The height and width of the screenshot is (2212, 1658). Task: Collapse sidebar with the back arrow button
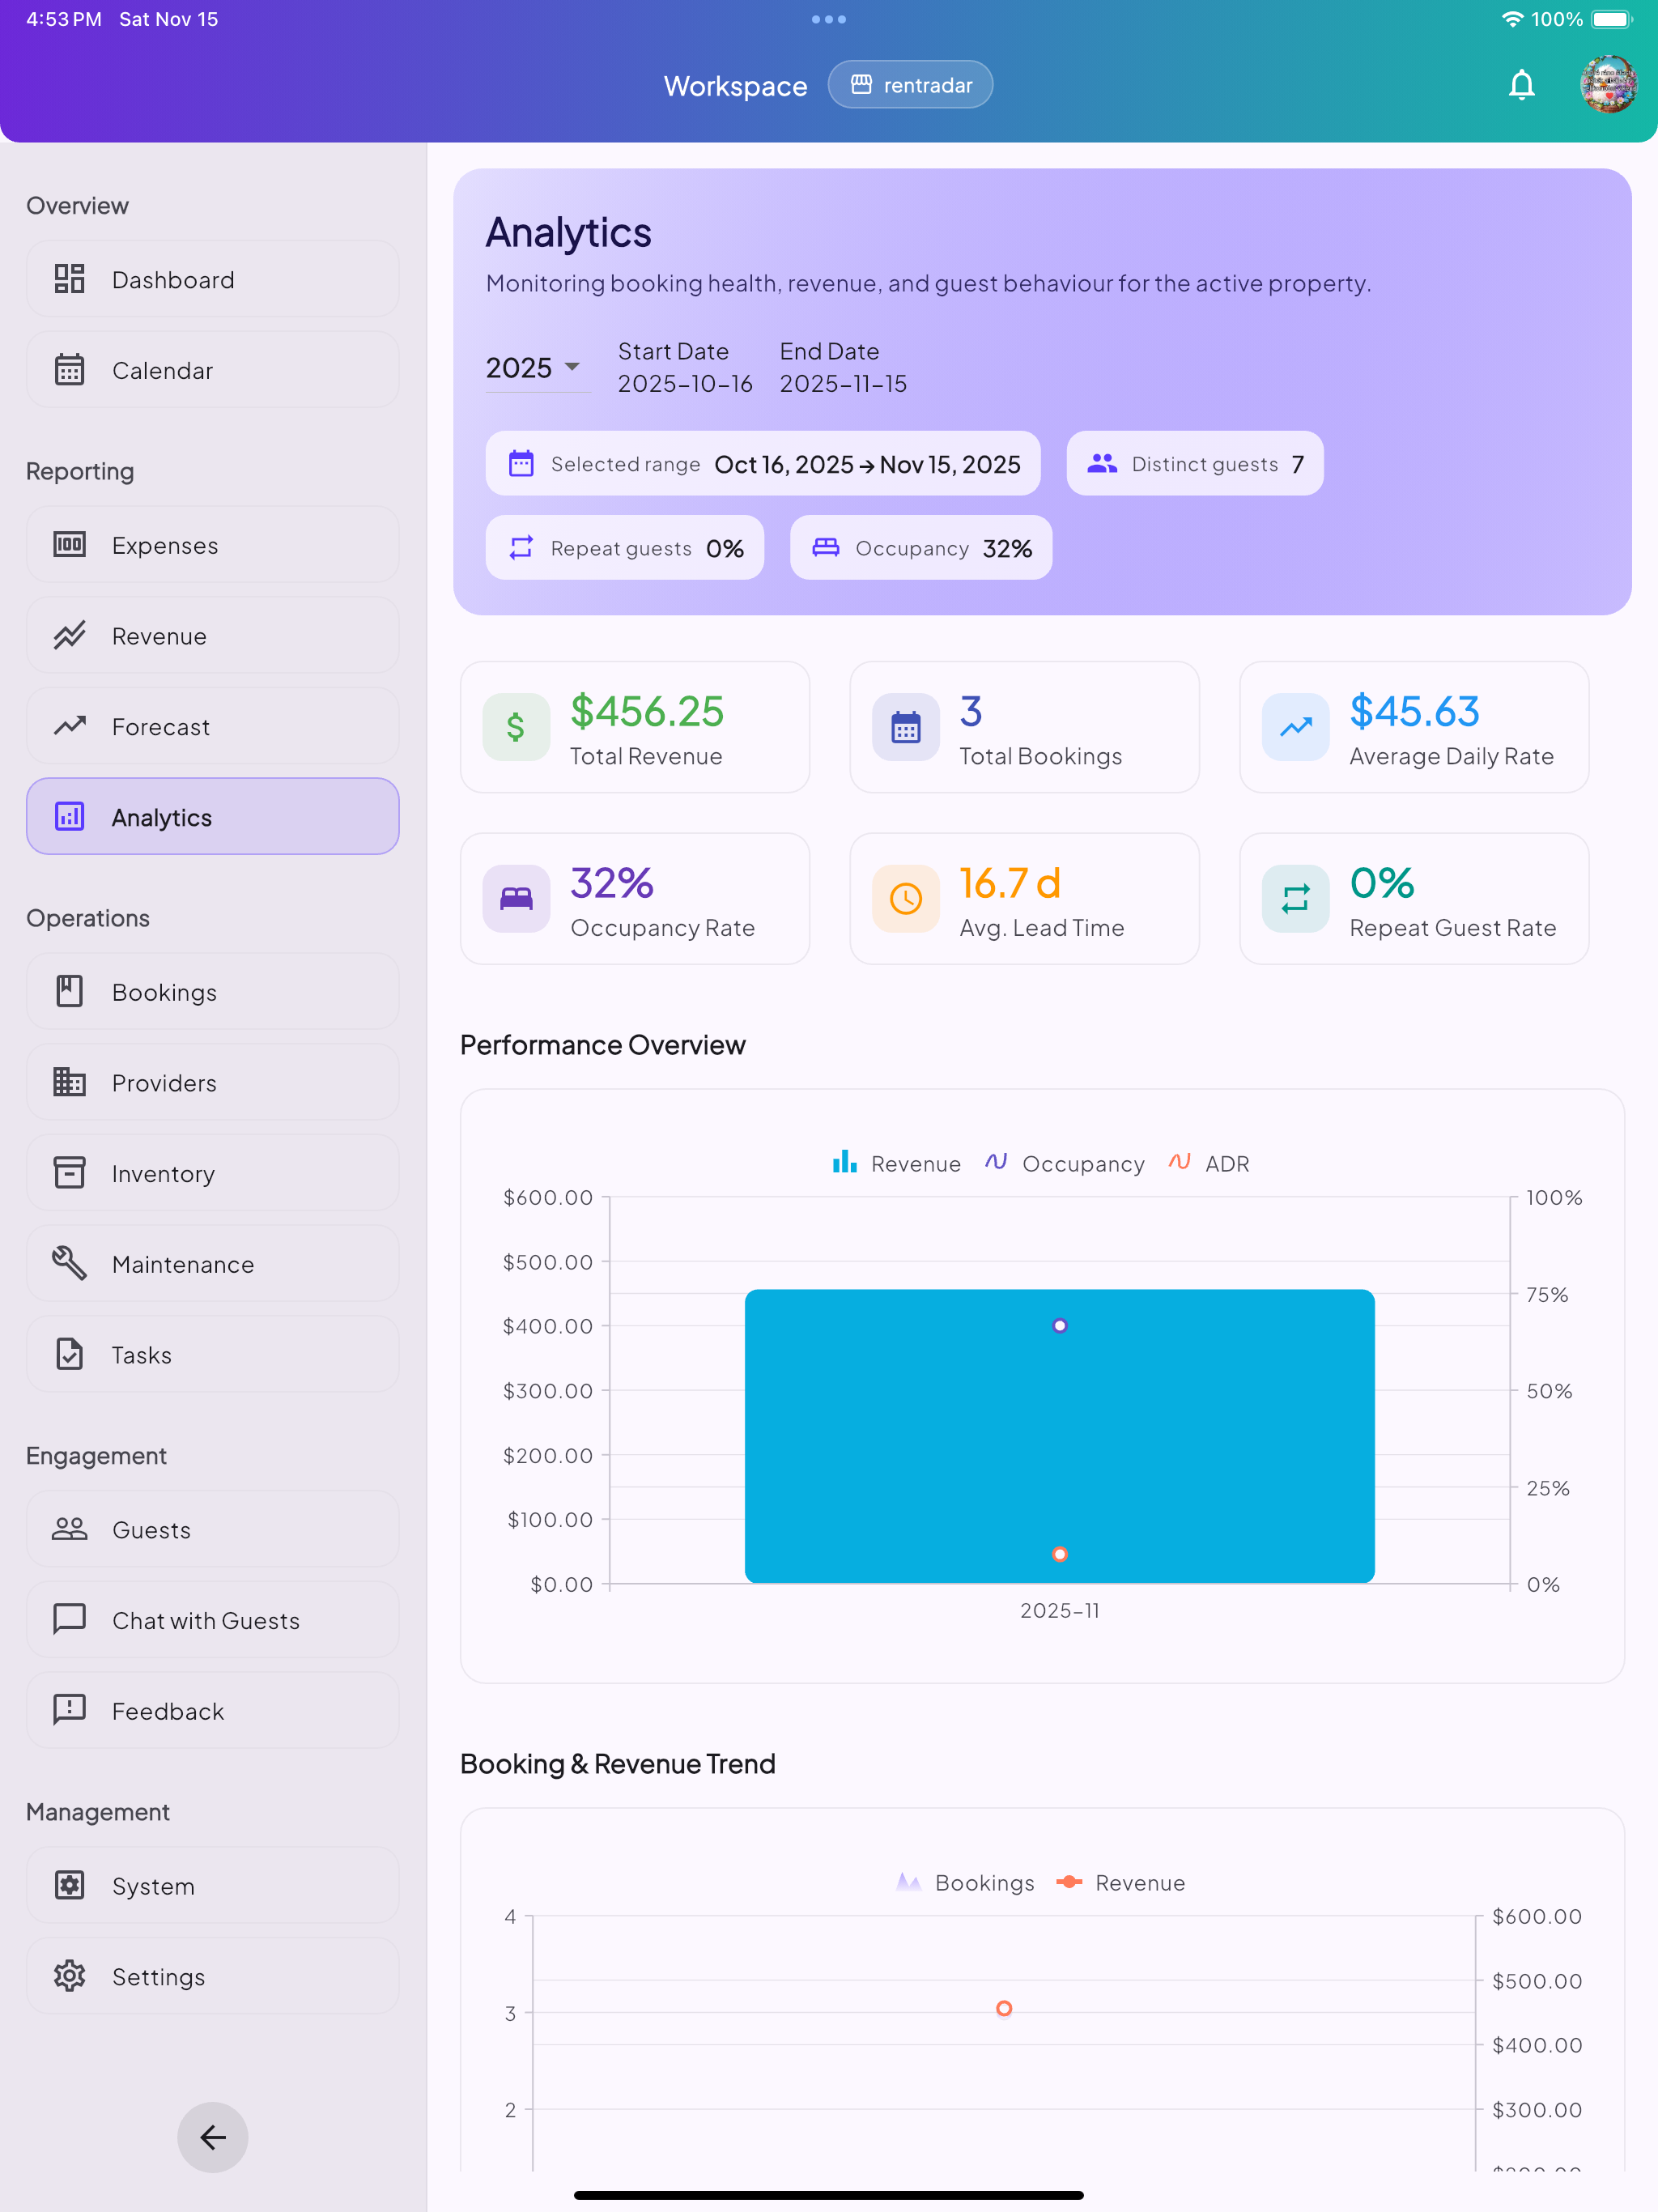[x=213, y=2137]
